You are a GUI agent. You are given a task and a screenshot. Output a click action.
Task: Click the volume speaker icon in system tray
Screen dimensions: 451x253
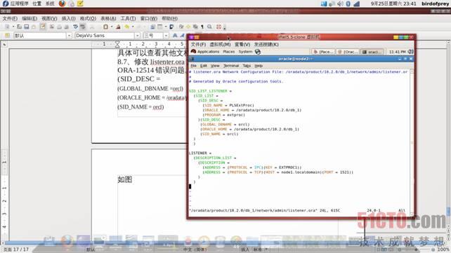[340, 4]
